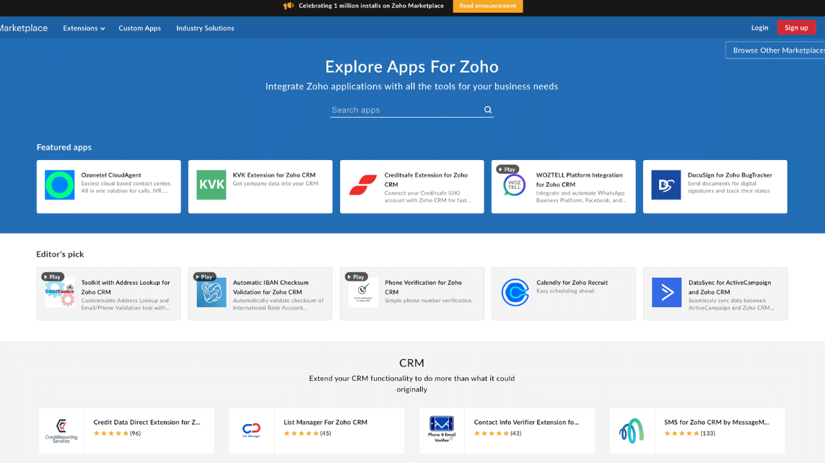Open the Custom Apps menu
The height and width of the screenshot is (463, 825).
tap(139, 28)
